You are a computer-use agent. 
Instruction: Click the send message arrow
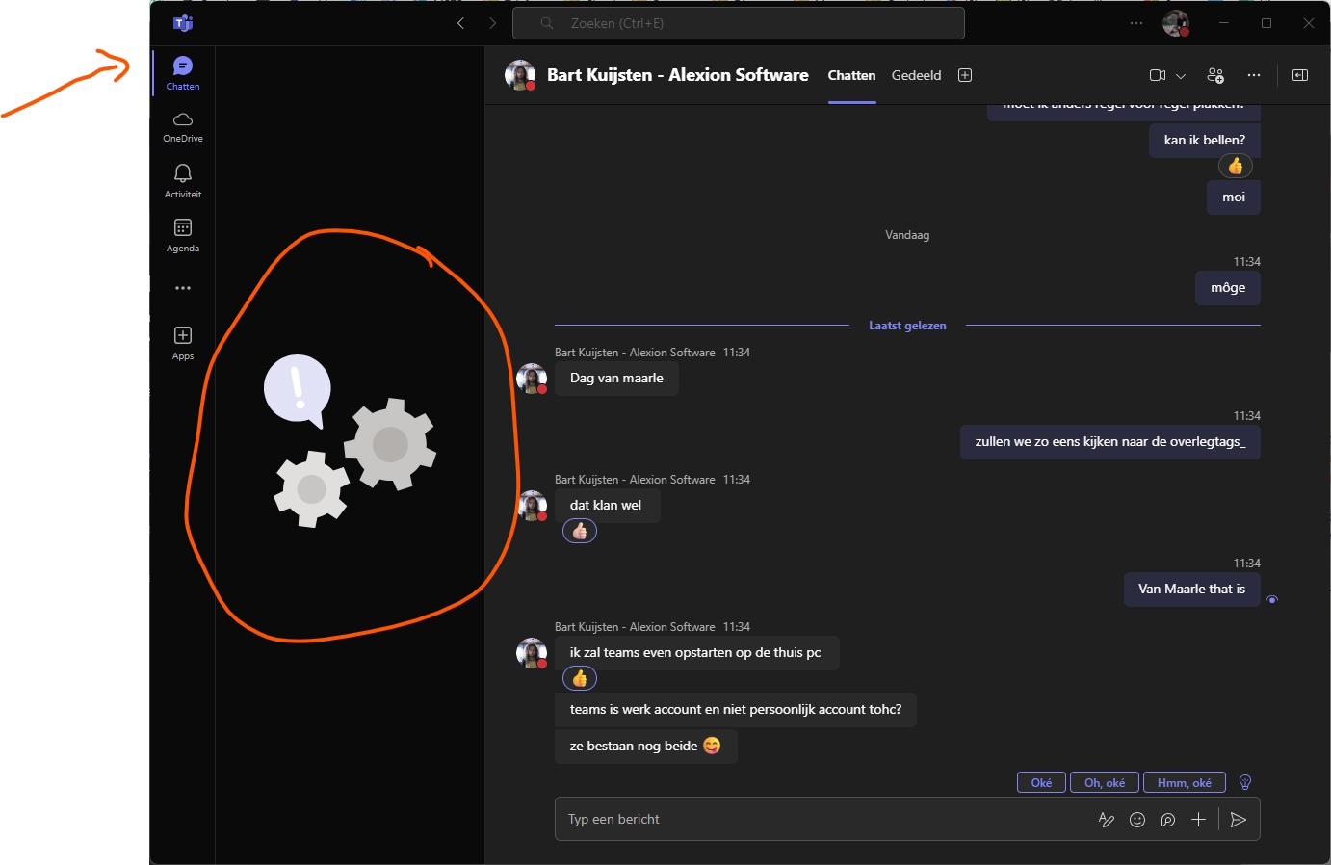1239,820
